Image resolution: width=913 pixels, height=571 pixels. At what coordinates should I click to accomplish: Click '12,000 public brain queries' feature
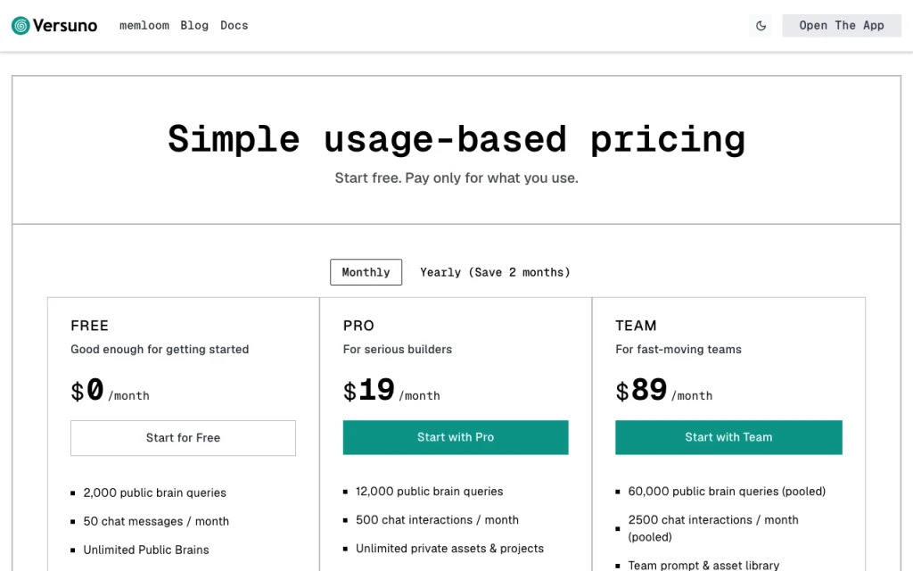(x=429, y=492)
